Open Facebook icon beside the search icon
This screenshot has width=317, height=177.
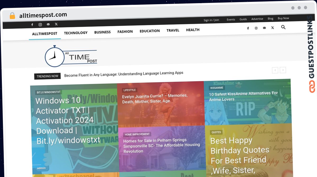coord(248,28)
